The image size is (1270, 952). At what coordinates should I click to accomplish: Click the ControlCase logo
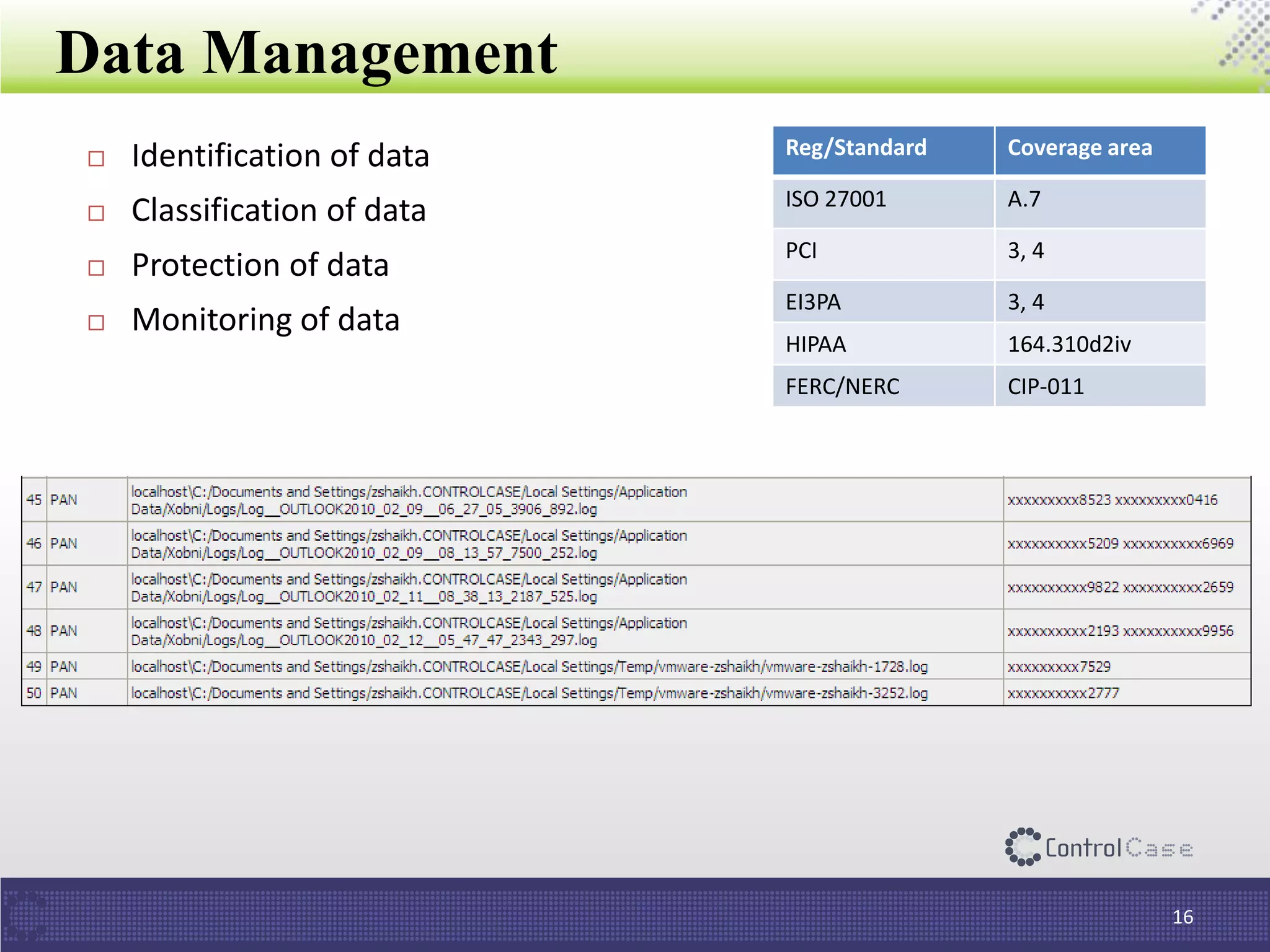[1099, 847]
